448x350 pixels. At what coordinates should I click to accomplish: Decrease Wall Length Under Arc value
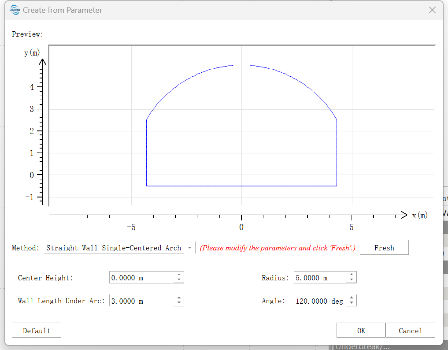click(179, 303)
